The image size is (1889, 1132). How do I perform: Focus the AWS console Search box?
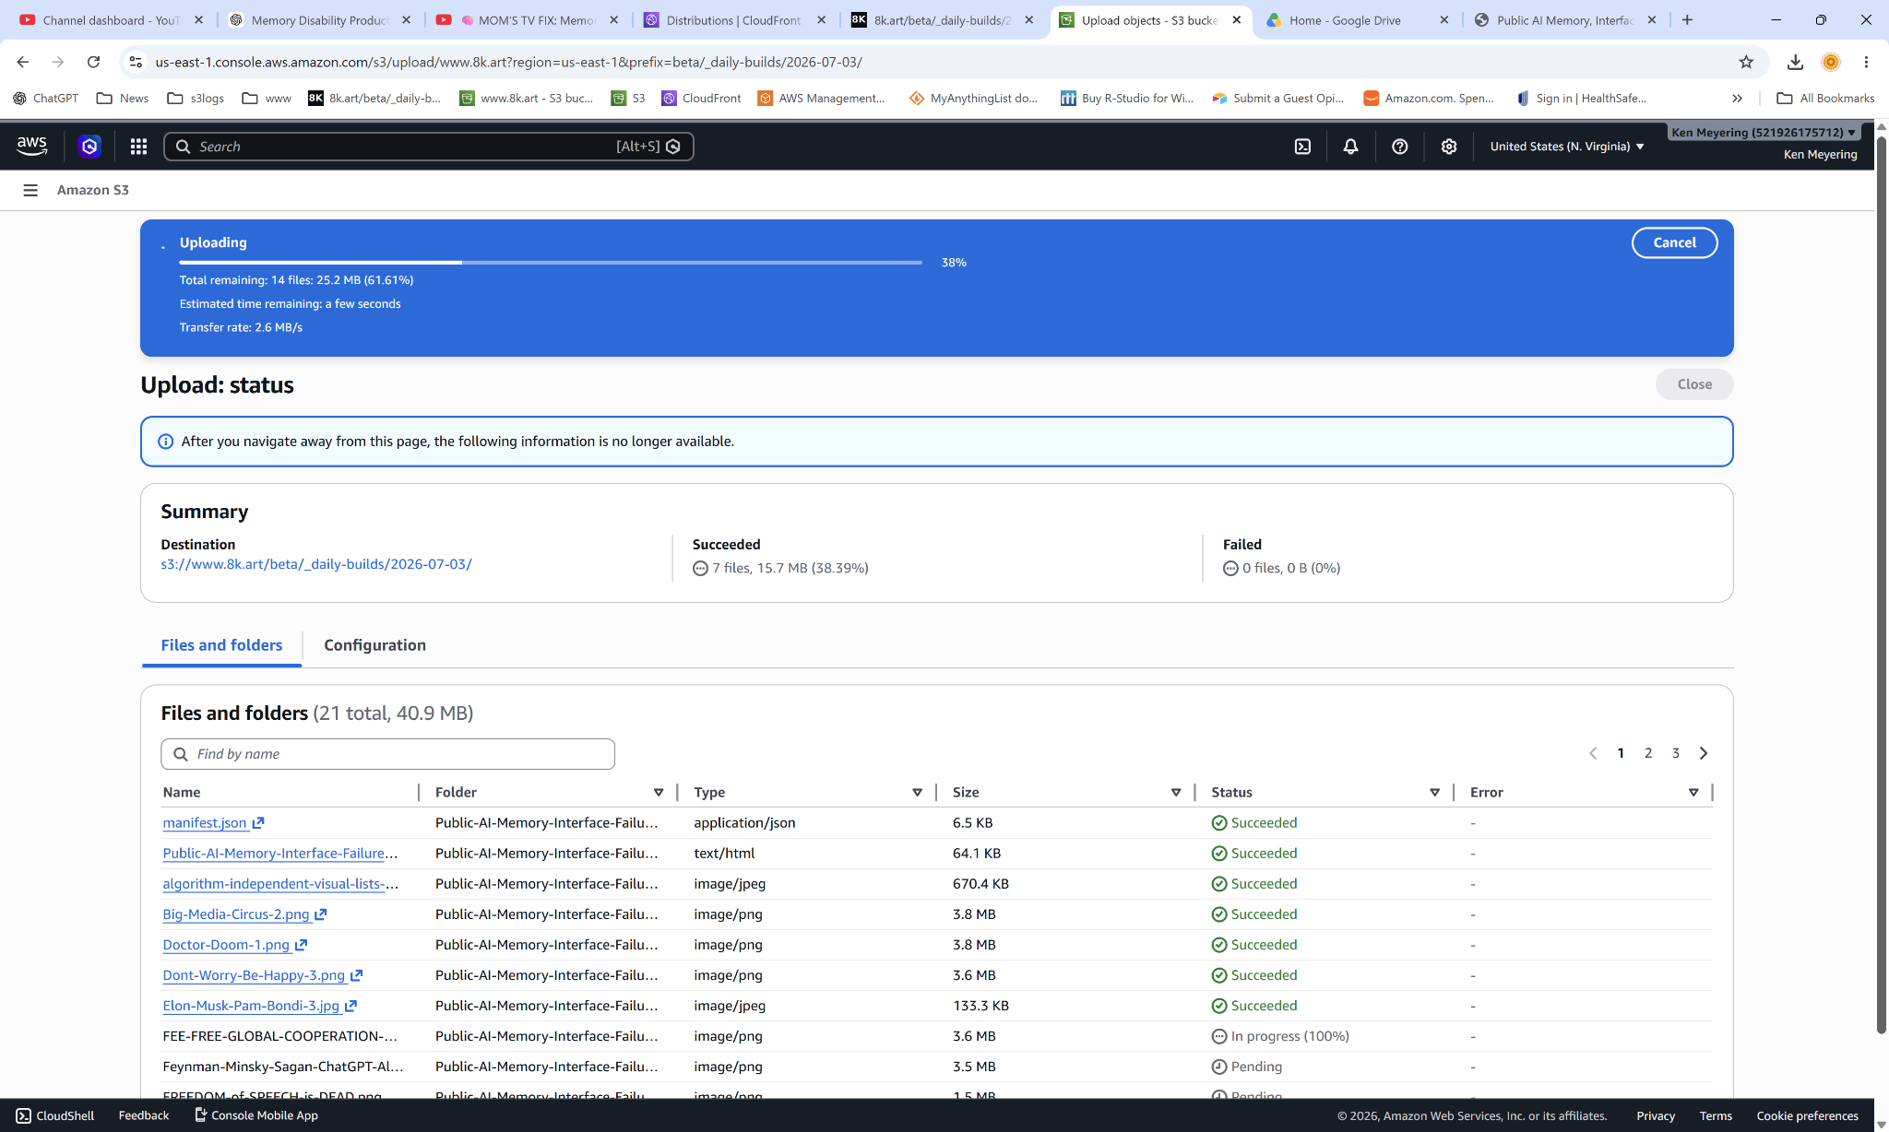point(428,147)
